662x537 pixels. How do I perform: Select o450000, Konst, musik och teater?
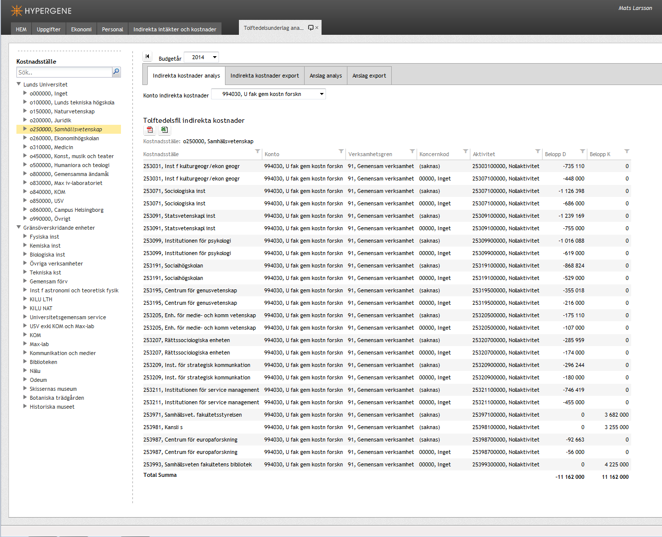[x=72, y=156]
